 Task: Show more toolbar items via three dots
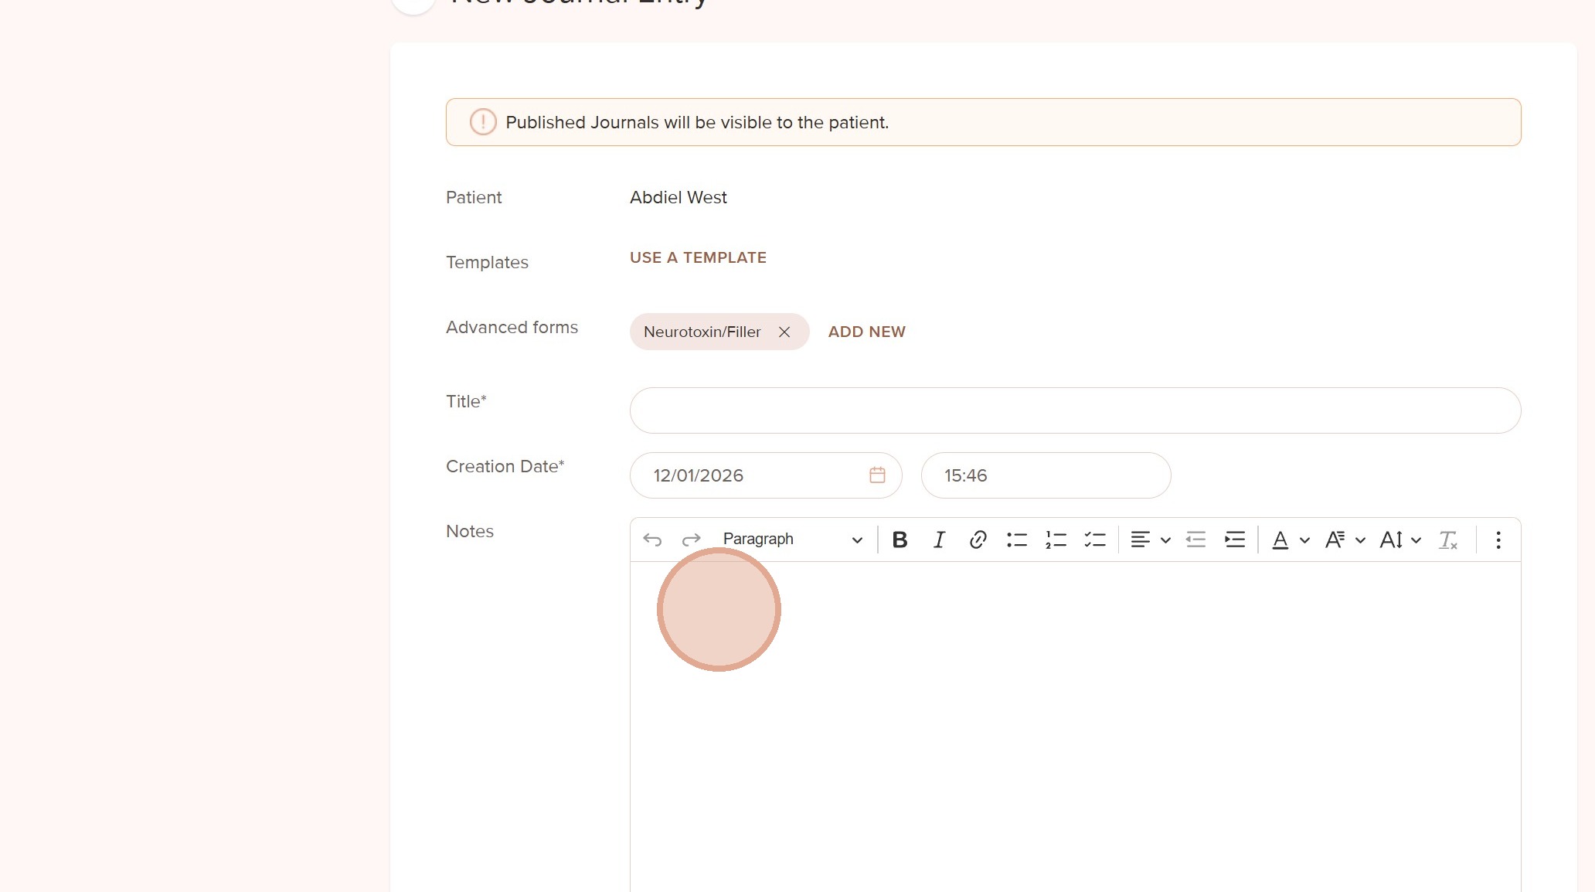[1498, 540]
